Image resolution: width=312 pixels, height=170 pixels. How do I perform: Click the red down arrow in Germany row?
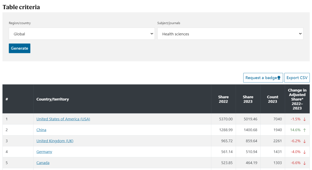point(304,152)
